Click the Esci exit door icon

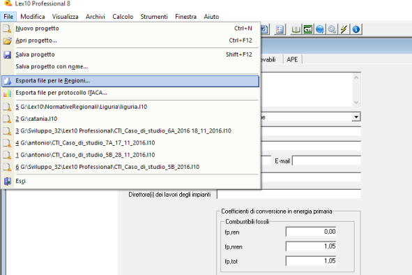tap(8, 181)
